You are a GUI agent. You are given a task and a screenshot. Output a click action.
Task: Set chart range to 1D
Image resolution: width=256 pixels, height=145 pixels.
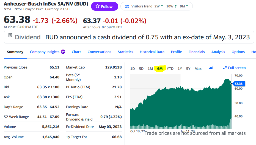(133, 69)
